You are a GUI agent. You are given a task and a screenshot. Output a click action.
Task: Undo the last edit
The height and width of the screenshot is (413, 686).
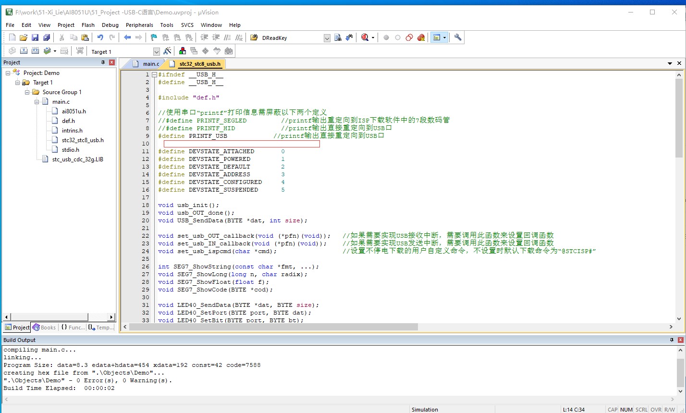(x=100, y=37)
